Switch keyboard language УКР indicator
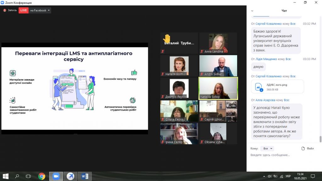 [x=288, y=176]
